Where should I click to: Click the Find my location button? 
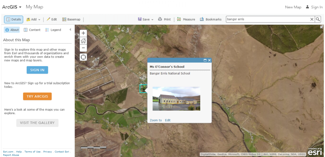coord(83,57)
